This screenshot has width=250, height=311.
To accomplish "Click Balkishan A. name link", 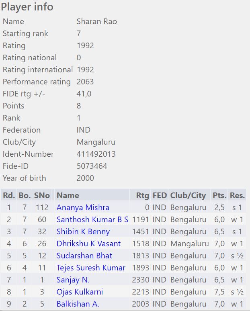I will pyautogui.click(x=78, y=304).
